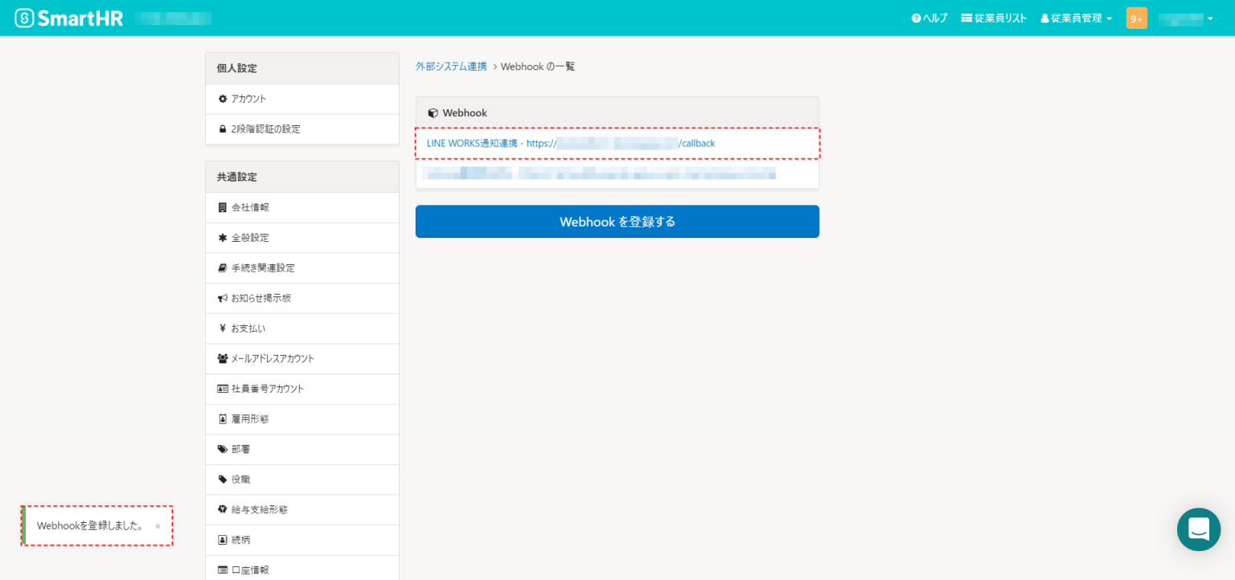Viewport: 1235px width, 580px height.
Task: Expand the 従業員管理 dropdown menu
Action: 1076,17
